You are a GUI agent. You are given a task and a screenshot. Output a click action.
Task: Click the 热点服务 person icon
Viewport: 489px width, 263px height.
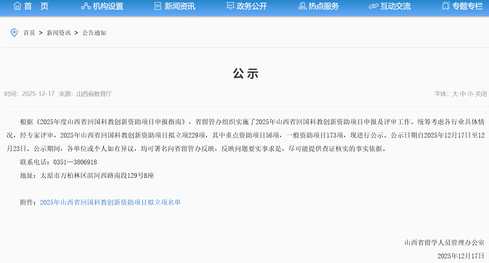(302, 6)
